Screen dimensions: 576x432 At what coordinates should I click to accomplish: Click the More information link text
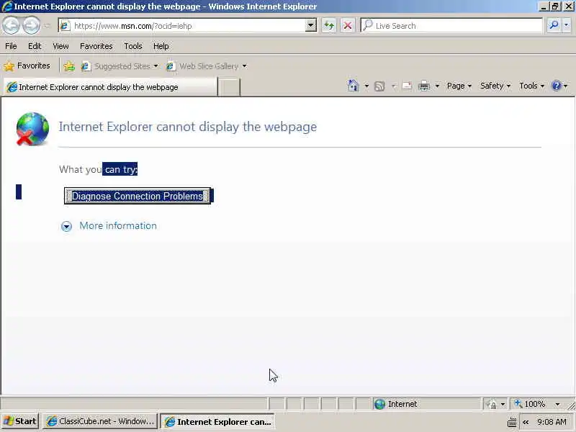coord(118,225)
